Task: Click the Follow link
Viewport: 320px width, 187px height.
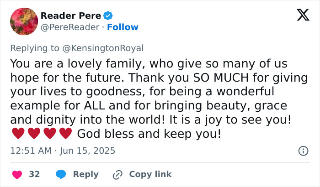Action: point(123,27)
